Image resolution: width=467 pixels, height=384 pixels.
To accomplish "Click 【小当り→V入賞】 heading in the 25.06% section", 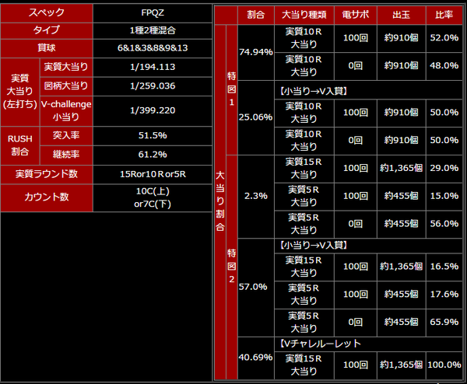I will click(x=314, y=91).
